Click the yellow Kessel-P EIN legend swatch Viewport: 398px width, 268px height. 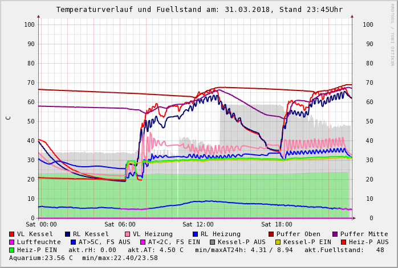coord(279,242)
